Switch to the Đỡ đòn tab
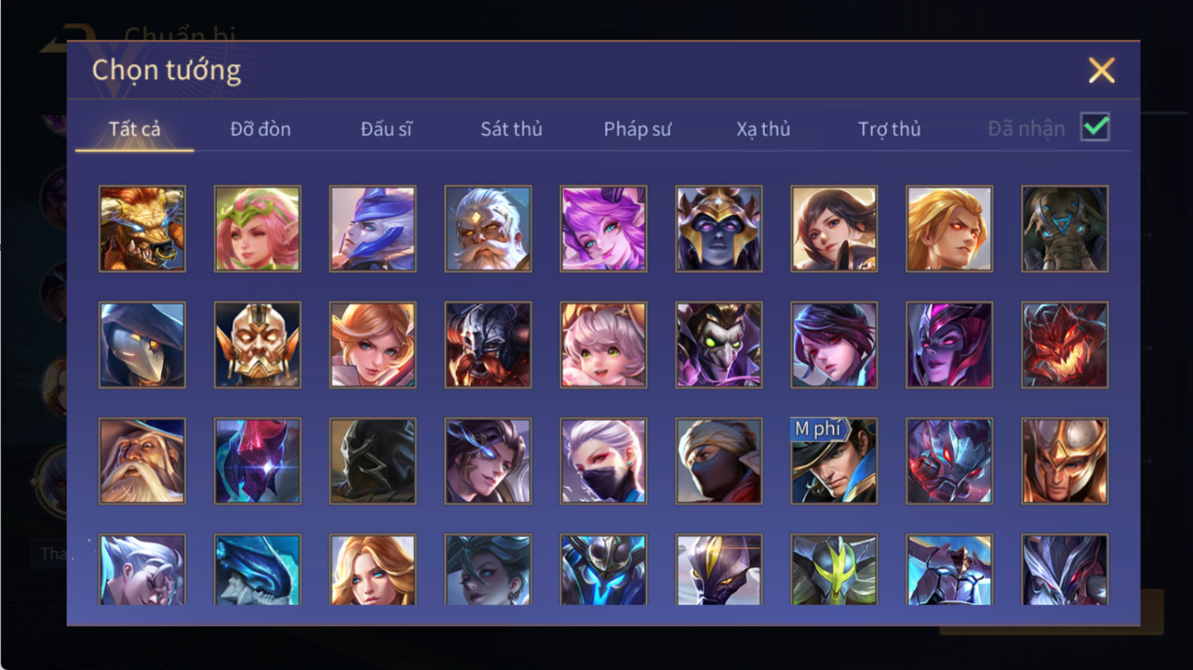 coord(261,129)
